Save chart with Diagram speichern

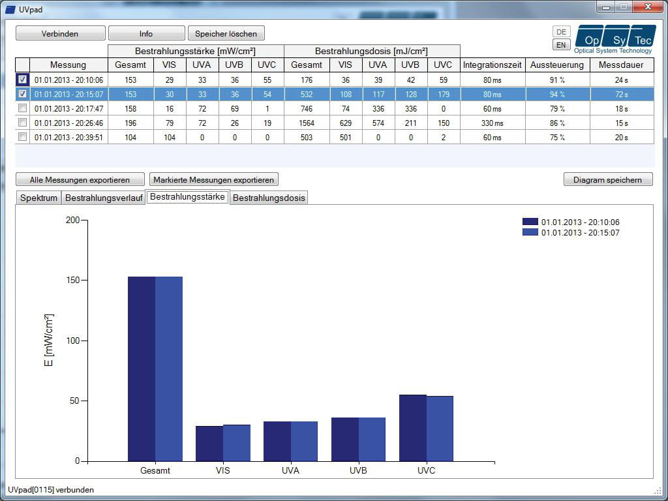pos(607,180)
